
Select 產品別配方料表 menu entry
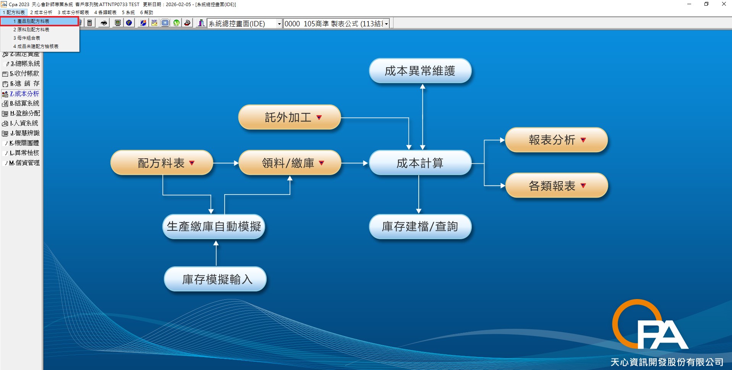[33, 21]
